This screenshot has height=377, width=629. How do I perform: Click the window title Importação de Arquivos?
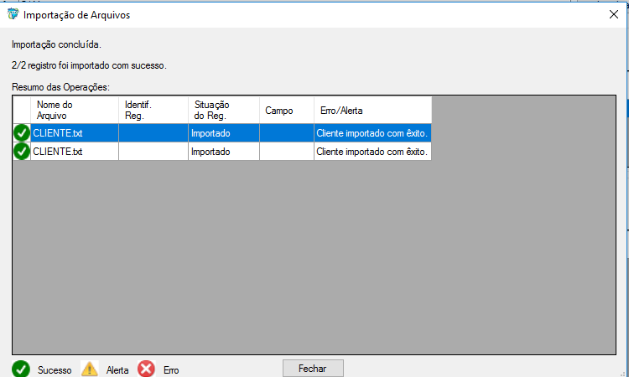click(76, 15)
